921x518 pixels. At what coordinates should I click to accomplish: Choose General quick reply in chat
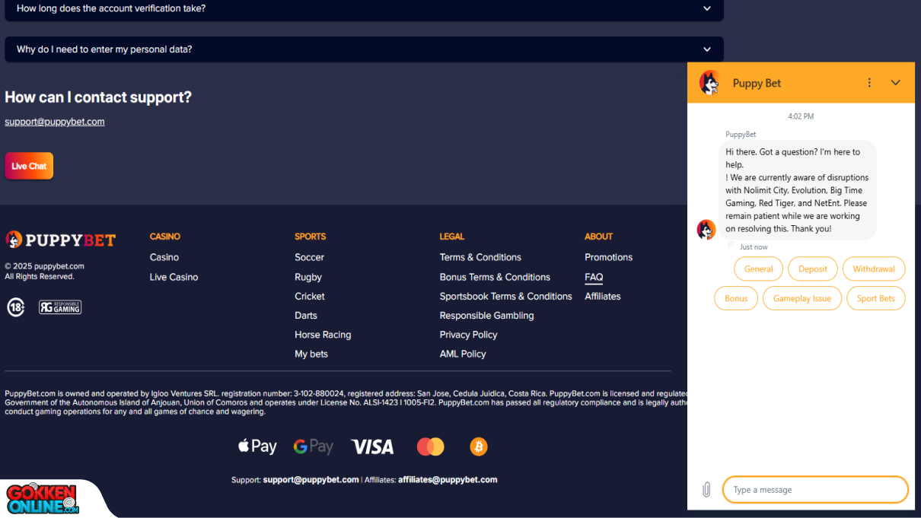point(758,269)
